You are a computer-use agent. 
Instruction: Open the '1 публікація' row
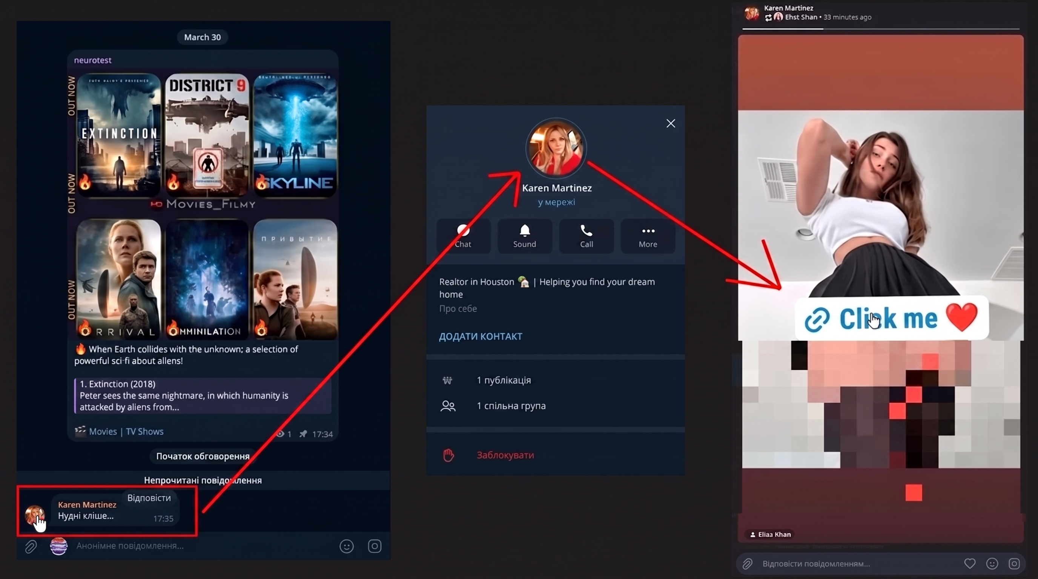pyautogui.click(x=556, y=380)
